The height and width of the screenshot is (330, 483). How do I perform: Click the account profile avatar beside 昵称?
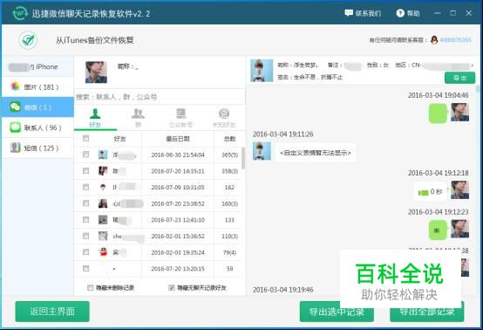(96, 72)
